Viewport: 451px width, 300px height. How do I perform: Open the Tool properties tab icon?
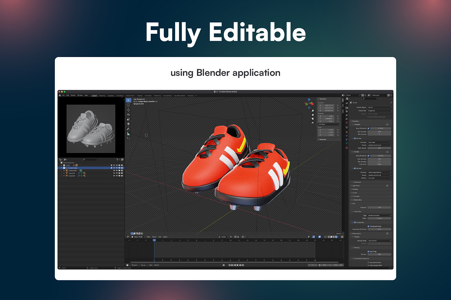[x=347, y=103]
